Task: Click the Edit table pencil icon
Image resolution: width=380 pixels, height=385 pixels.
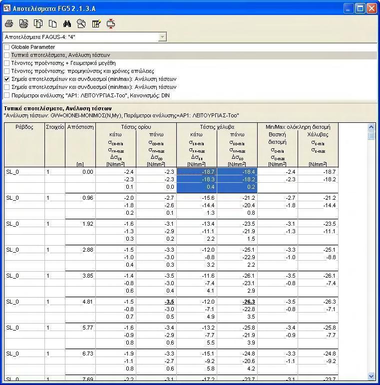Action: coord(96,23)
